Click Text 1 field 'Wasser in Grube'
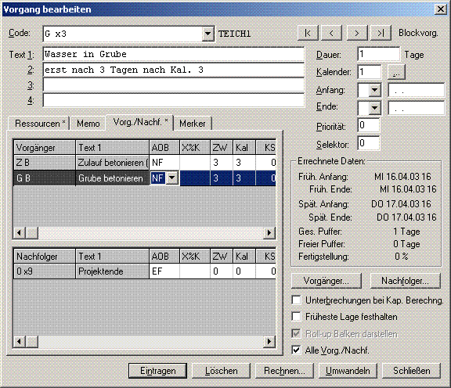Screen dimensions: 451x388 click(174, 54)
